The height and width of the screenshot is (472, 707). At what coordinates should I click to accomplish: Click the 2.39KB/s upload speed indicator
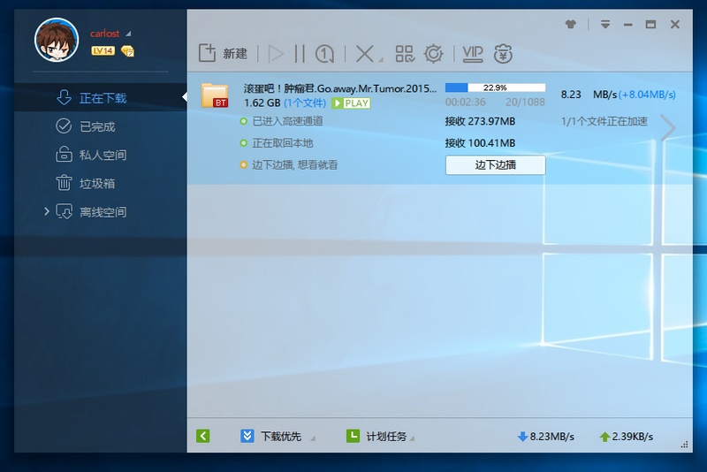point(626,437)
